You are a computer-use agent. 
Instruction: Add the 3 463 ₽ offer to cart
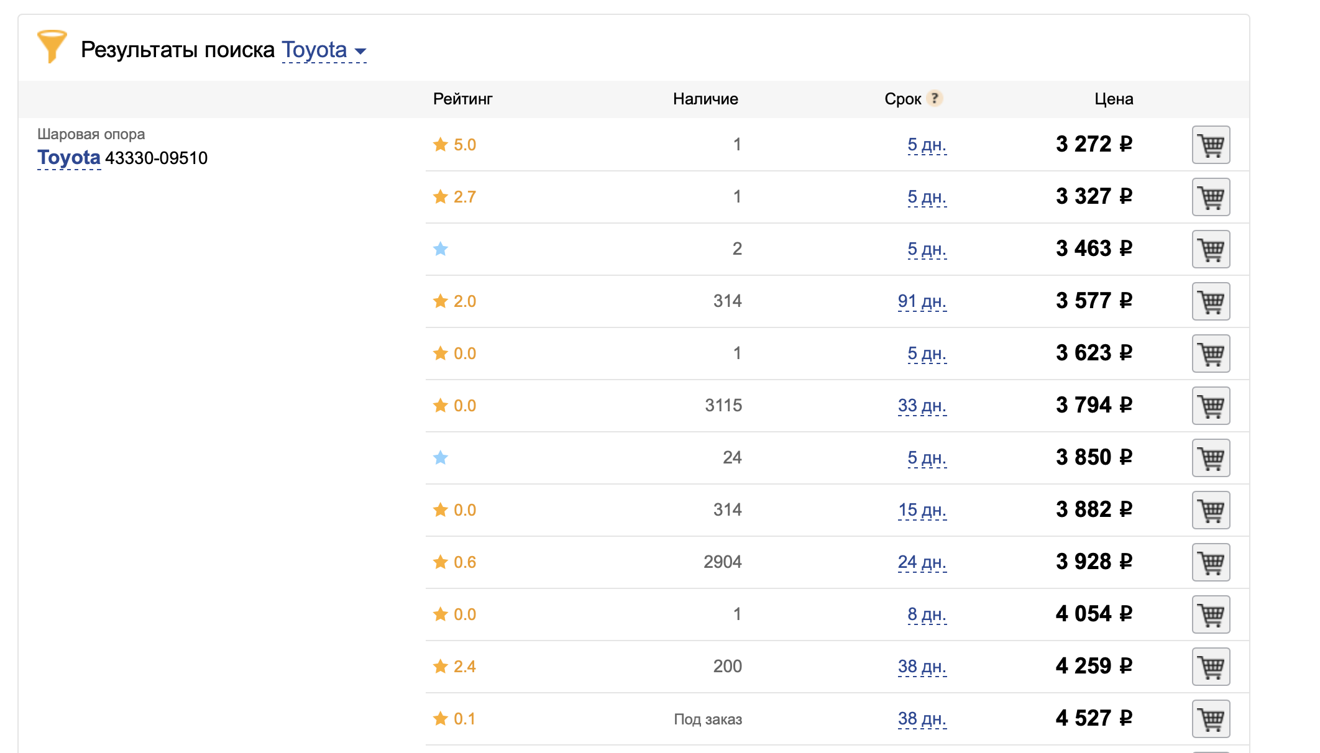coord(1211,249)
